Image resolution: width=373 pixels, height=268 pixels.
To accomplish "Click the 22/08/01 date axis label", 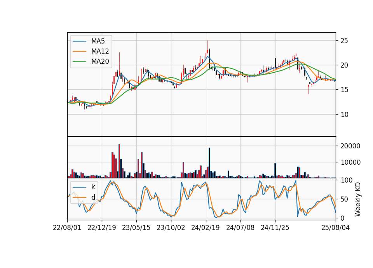I will tap(67, 228).
